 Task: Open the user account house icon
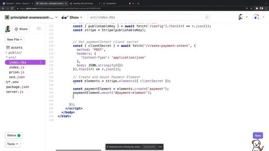pos(256,17)
